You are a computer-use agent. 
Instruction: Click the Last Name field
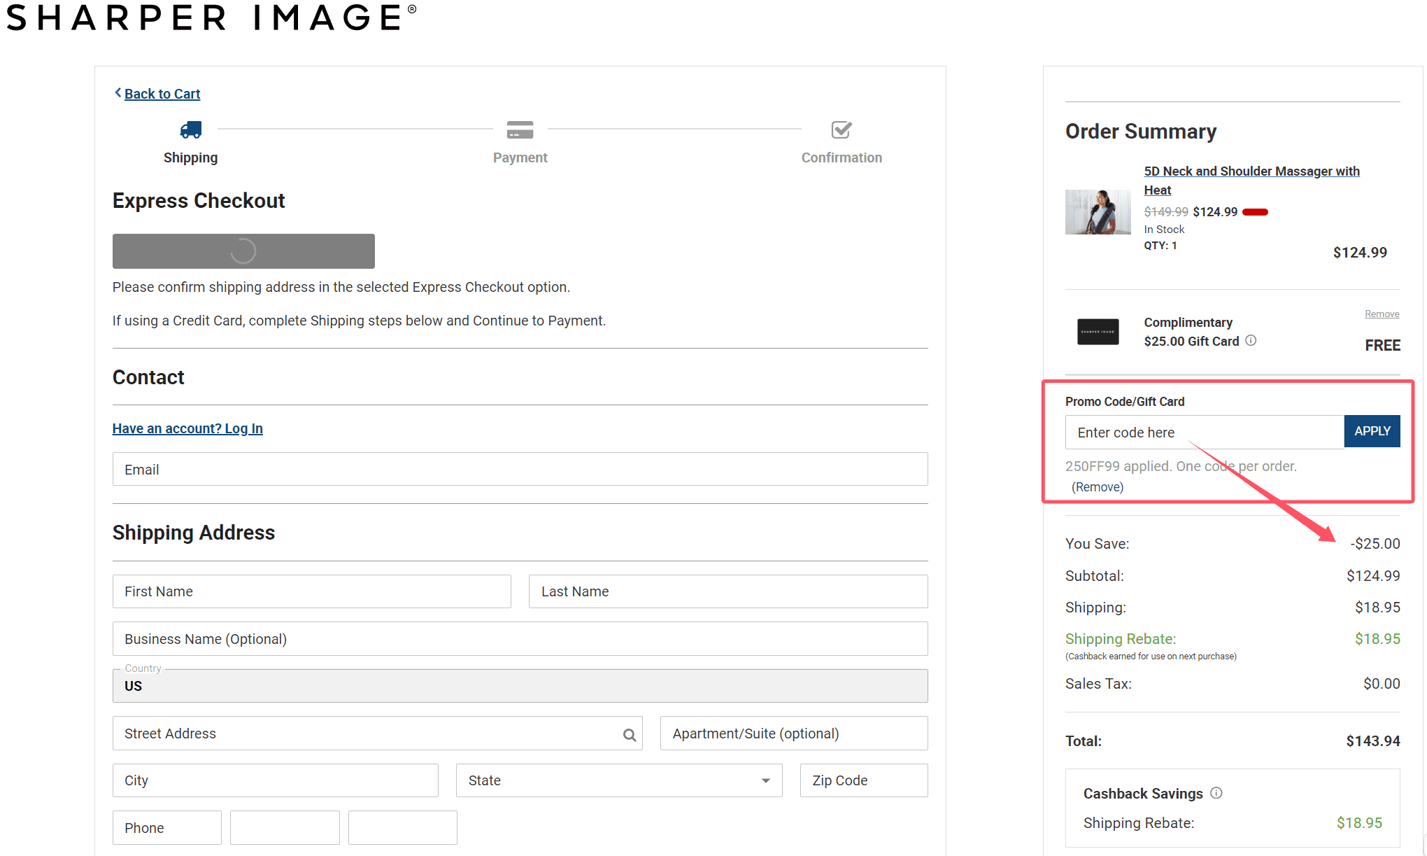pos(728,591)
